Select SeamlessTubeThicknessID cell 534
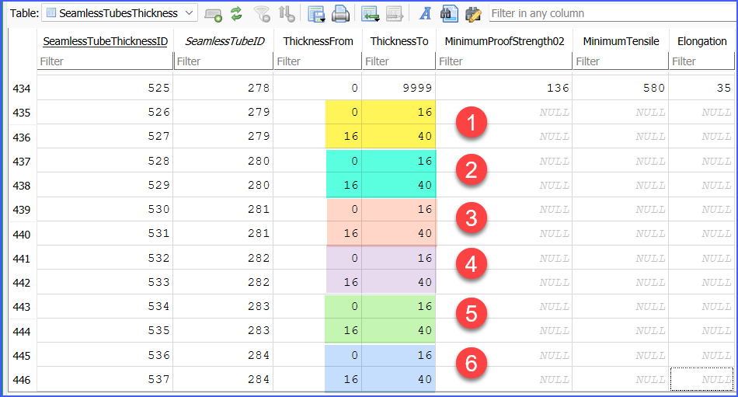Viewport: 738px width, 397px height. tap(106, 307)
